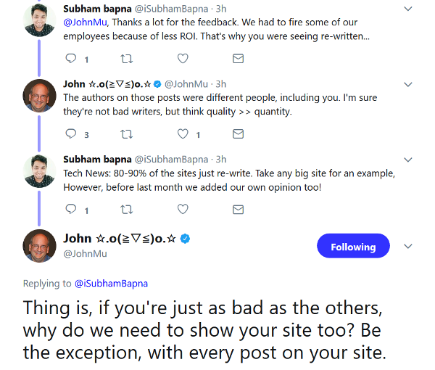Reply to Subham's first tweet about feedback
Image resolution: width=435 pixels, height=370 pixels.
[71, 59]
